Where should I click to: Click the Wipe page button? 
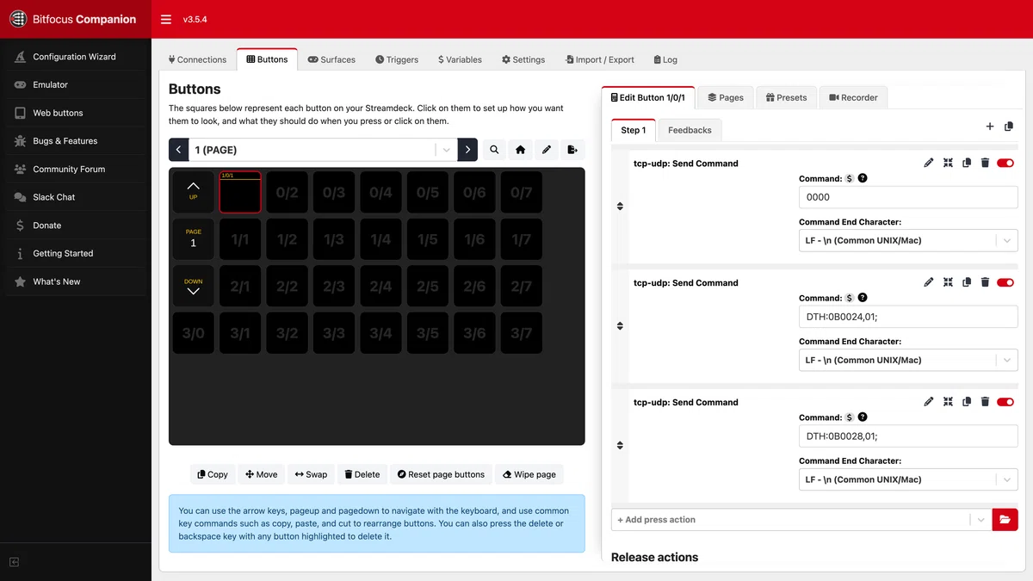(x=529, y=474)
